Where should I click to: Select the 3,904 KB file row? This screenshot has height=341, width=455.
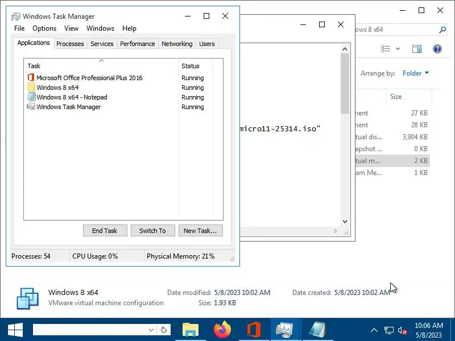(392, 137)
